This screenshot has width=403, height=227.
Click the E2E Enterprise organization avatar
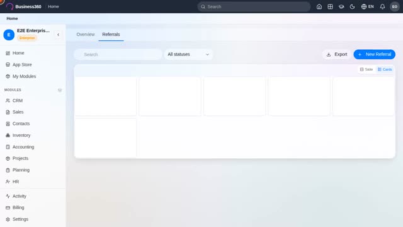coord(9,35)
